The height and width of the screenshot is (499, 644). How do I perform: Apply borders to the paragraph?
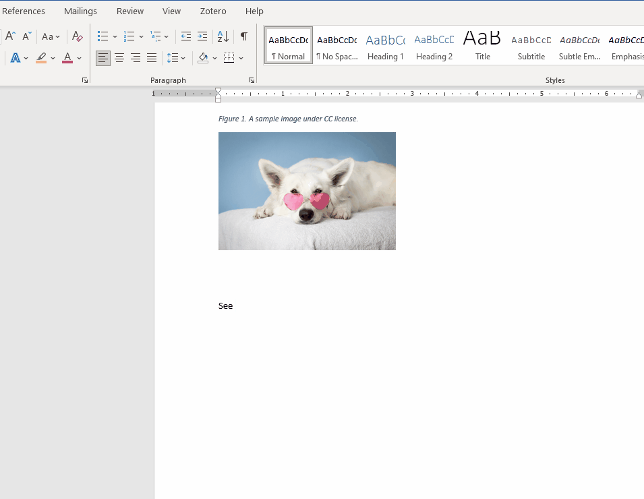pyautogui.click(x=229, y=58)
